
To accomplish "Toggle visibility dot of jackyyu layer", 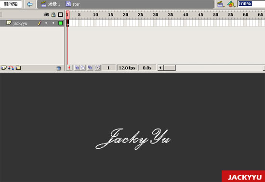I will click(46, 23).
